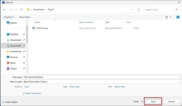Screen dimensions: 182x106
Task: Click the Up one level arrow
Action: point(21,10)
